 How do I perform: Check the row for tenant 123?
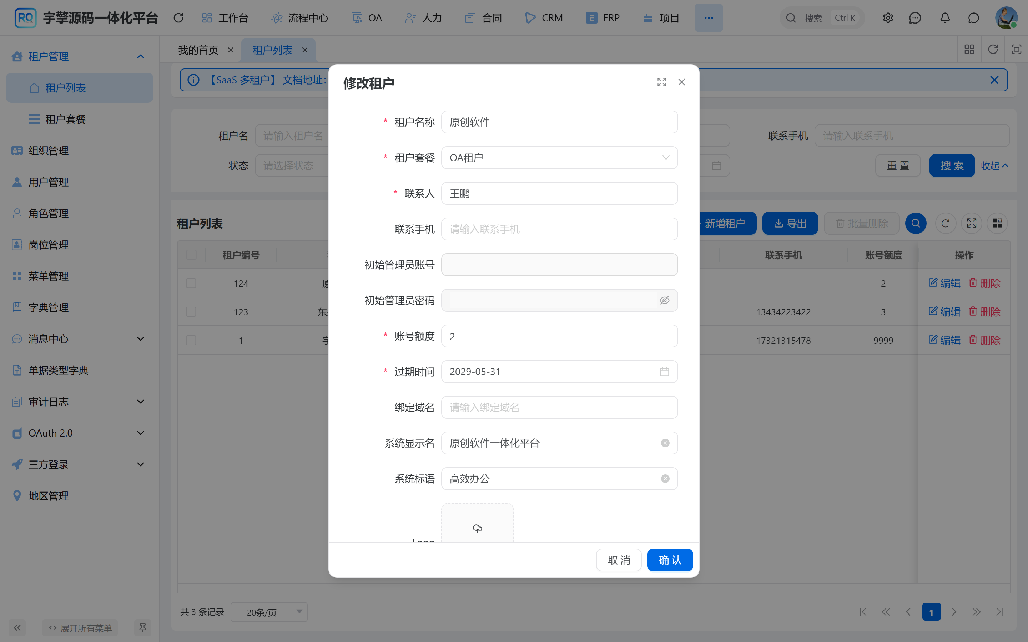191,312
